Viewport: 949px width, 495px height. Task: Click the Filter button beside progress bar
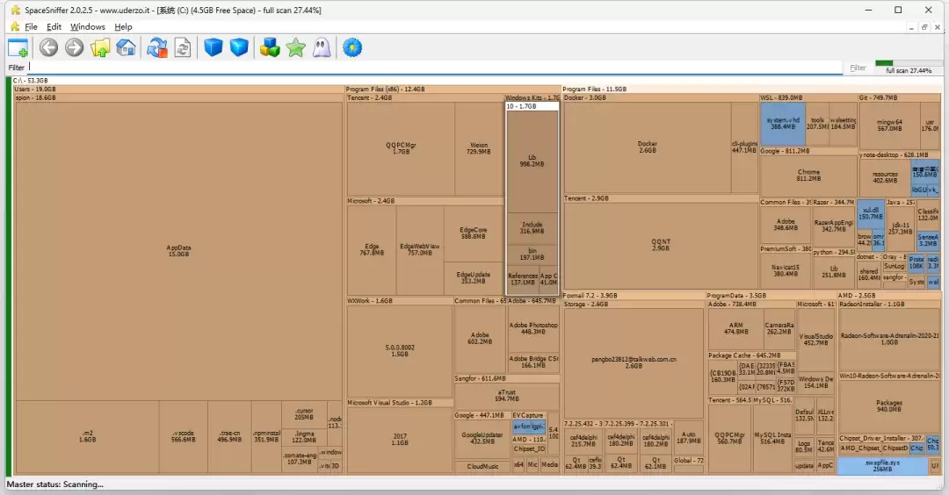click(858, 68)
